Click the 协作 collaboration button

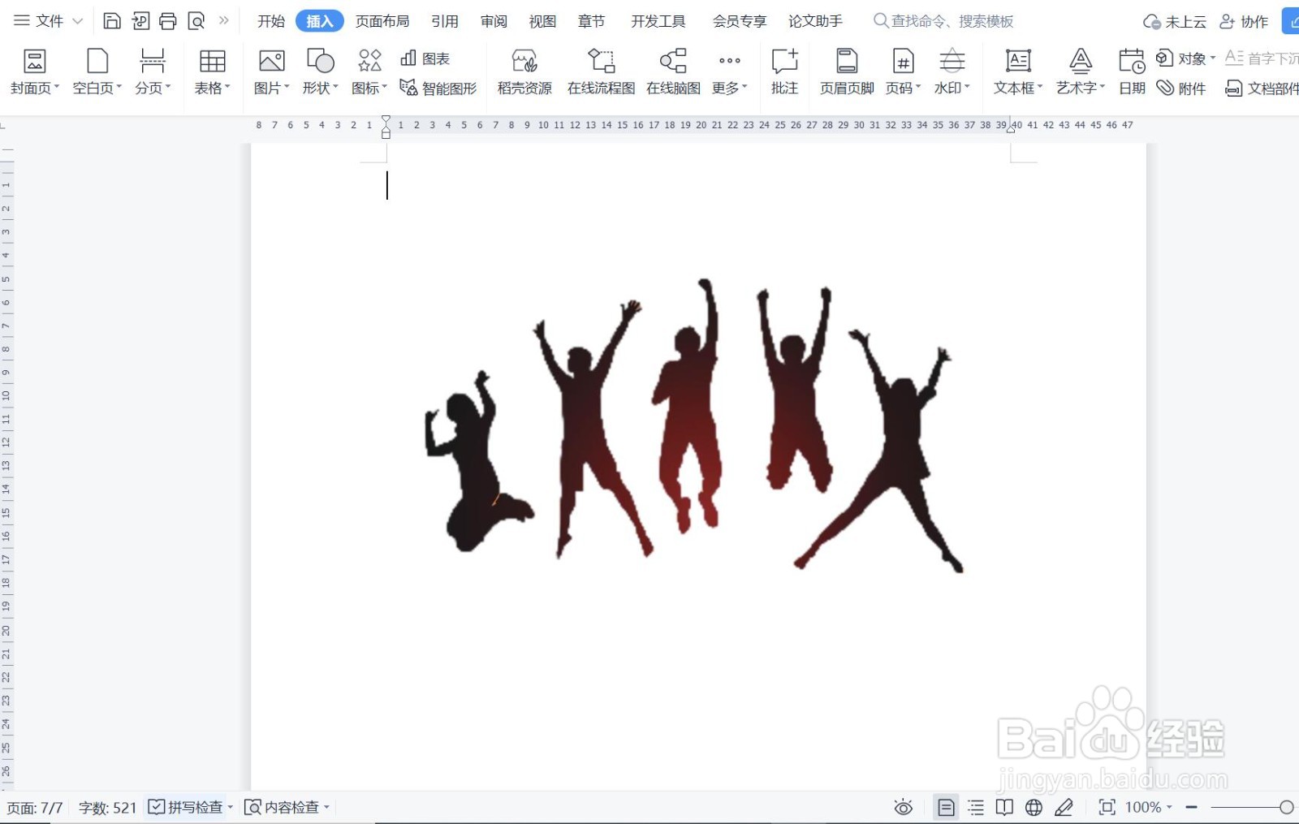coord(1244,22)
